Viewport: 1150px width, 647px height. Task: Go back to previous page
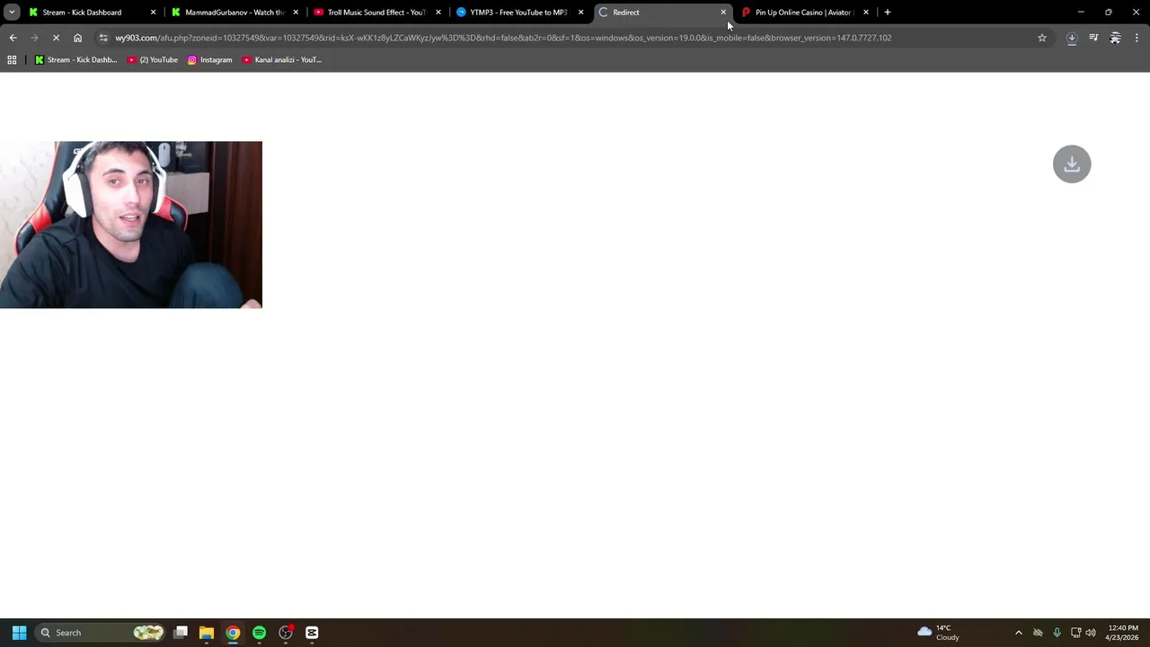(13, 38)
